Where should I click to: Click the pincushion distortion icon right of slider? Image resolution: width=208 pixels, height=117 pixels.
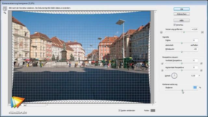coord(202,32)
